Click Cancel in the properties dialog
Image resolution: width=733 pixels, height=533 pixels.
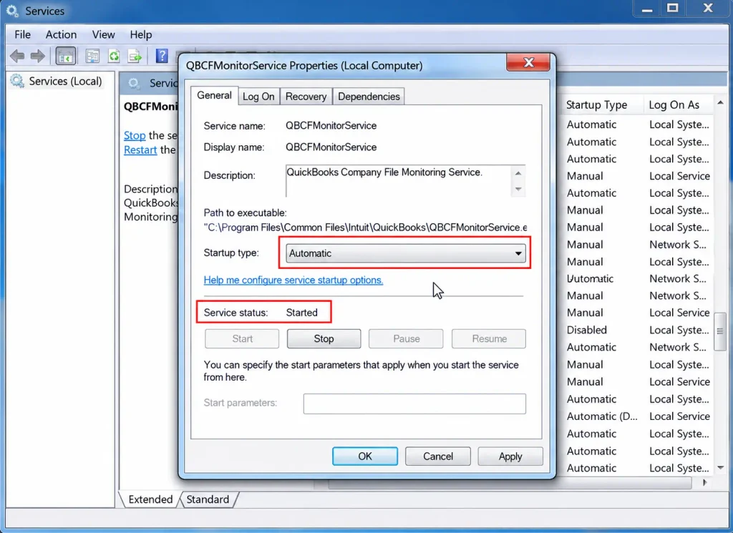tap(437, 456)
